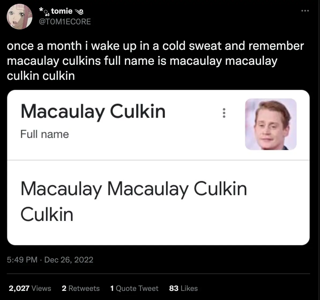Click the bold "Macaulay Culkin" card heading
This screenshot has width=320, height=300.
93,111
